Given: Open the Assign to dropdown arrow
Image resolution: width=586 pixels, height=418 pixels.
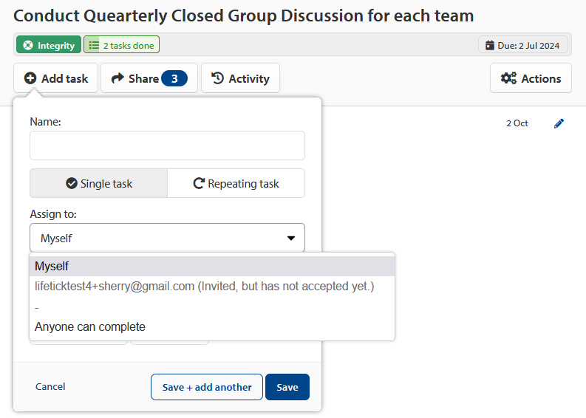Looking at the screenshot, I should 290,238.
